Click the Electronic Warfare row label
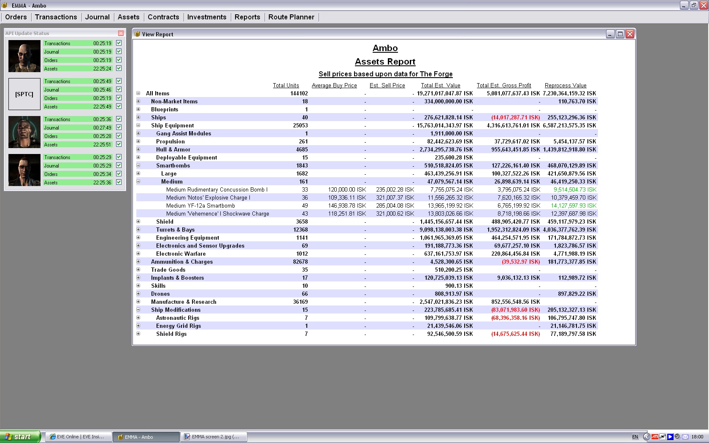 (x=181, y=254)
